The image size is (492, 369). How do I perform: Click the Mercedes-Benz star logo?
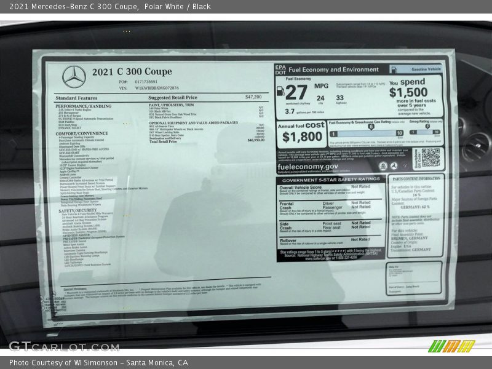coord(74,77)
